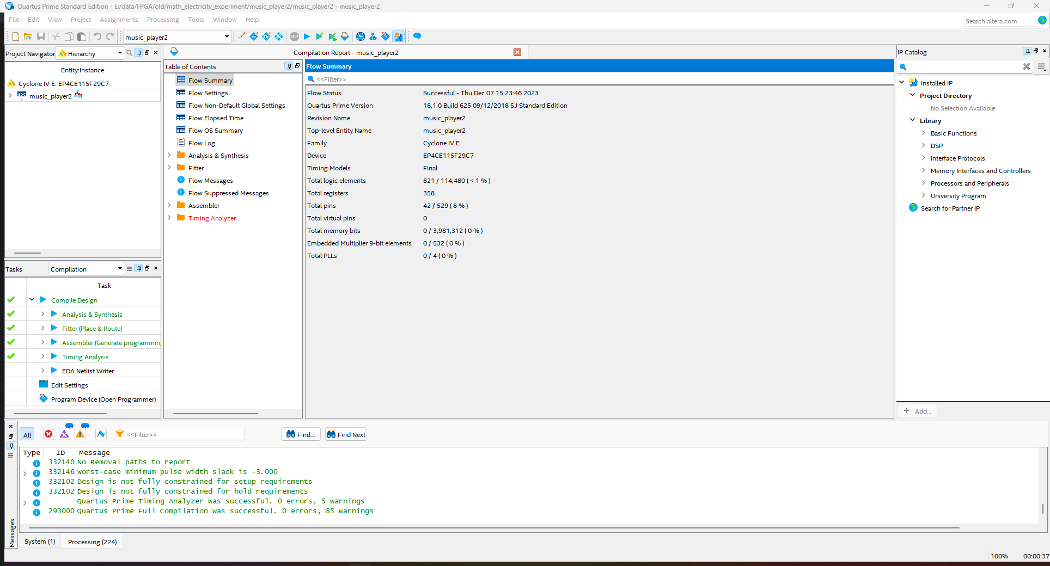The width and height of the screenshot is (1050, 566).
Task: Expand the Timing Analyzer report folder
Action: pyautogui.click(x=169, y=218)
